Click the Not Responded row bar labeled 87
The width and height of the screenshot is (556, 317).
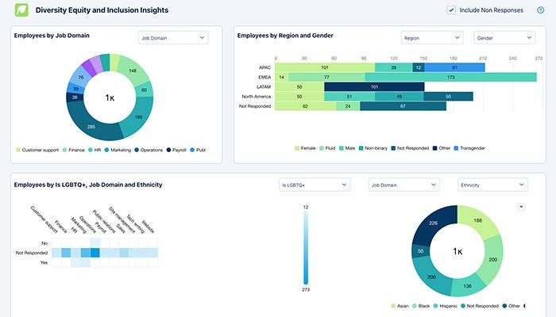coord(403,106)
